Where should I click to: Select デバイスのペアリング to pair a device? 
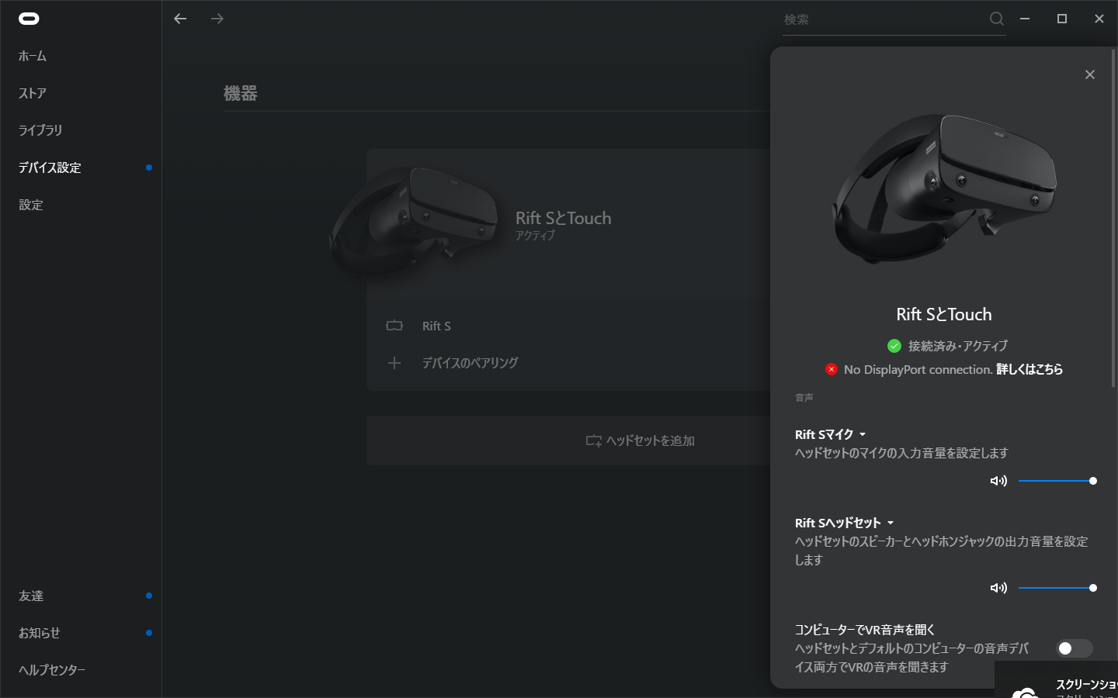tap(469, 363)
